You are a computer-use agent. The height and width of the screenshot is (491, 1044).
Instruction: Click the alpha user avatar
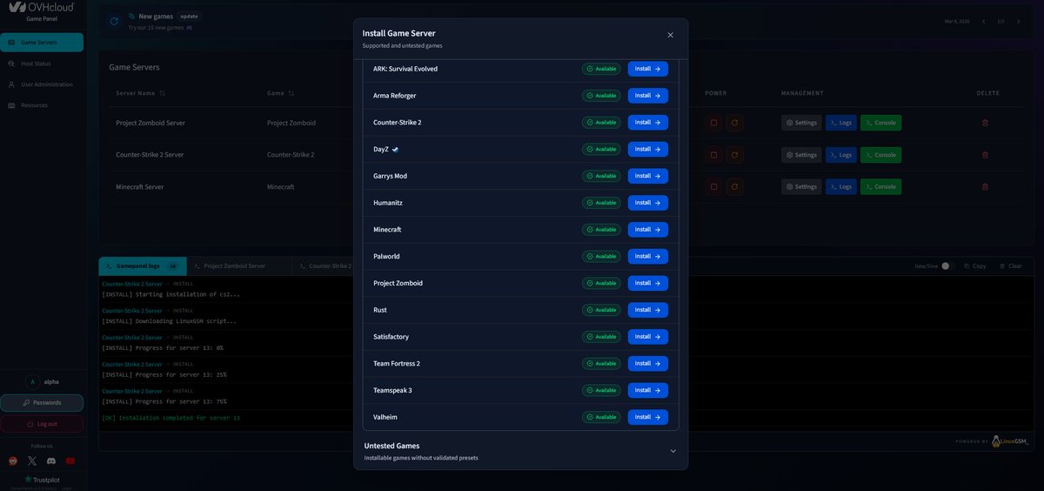coord(32,381)
